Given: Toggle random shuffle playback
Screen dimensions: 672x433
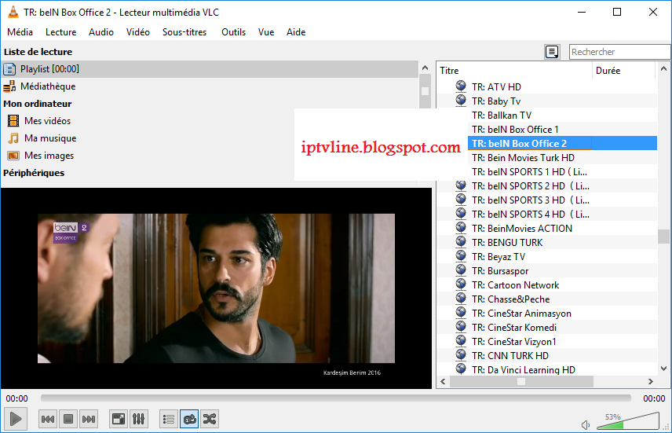Looking at the screenshot, I should pos(210,419).
